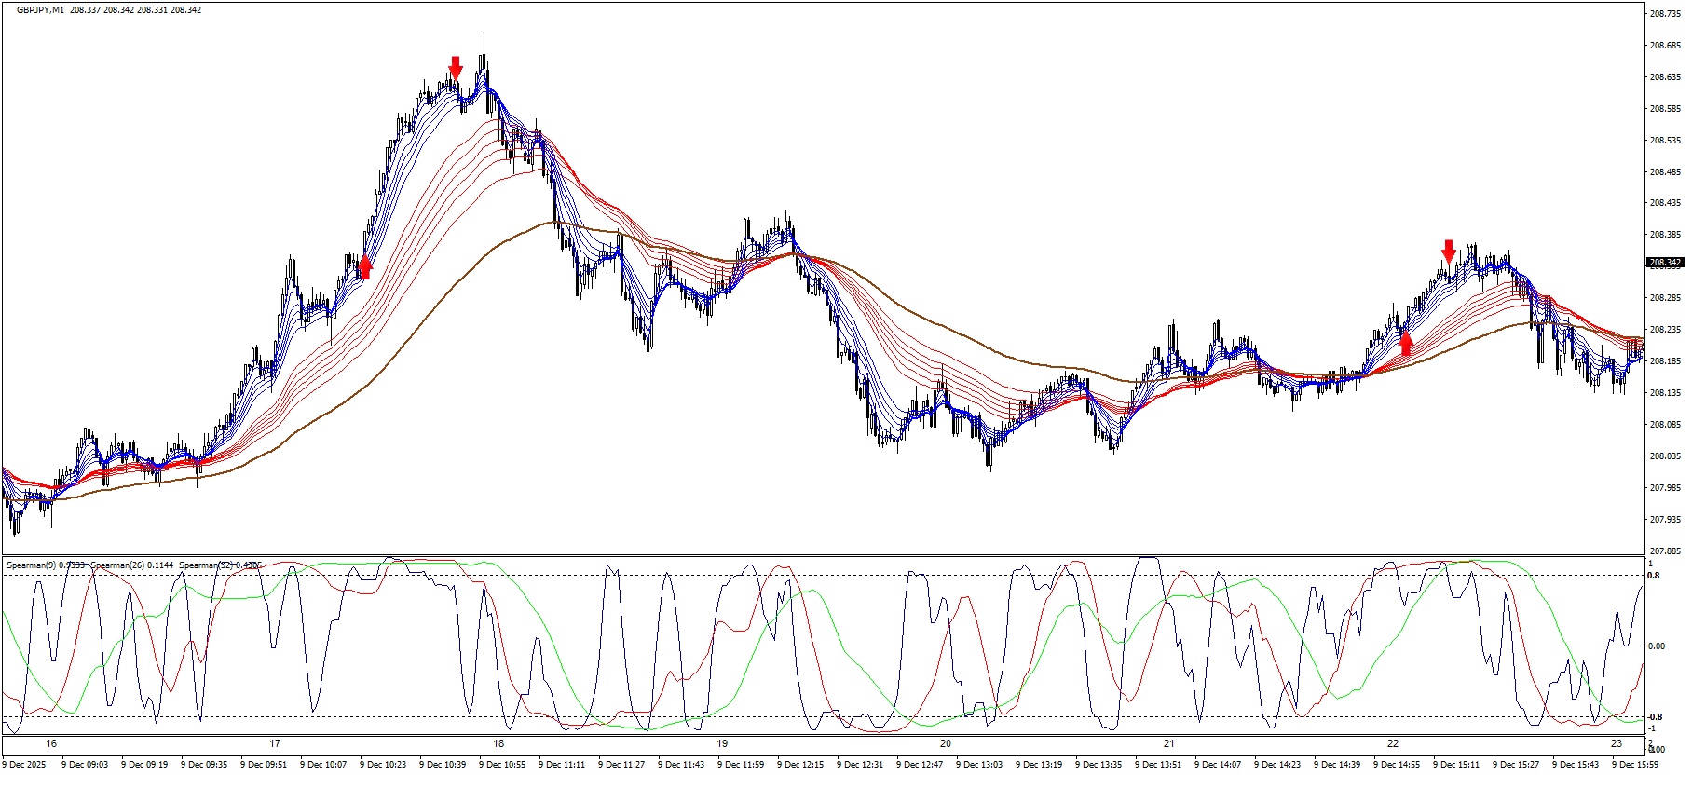Click the red up arrow near 10:23
This screenshot has width=1692, height=789.
point(365,267)
